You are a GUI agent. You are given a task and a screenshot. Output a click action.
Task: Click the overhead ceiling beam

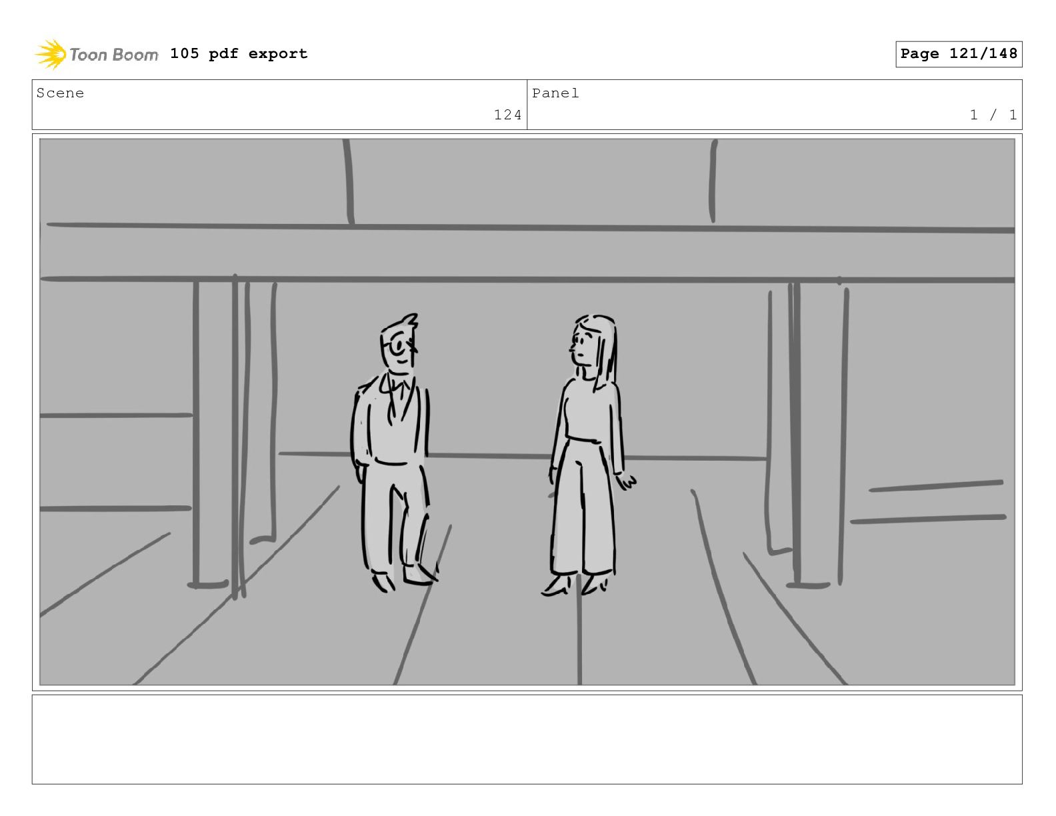[527, 253]
